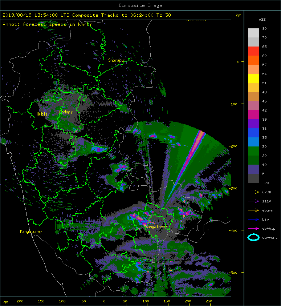The image size is (281, 306).
Task: Pick the magenta 39-42 dBZ swatch
Action: (x=253, y=114)
